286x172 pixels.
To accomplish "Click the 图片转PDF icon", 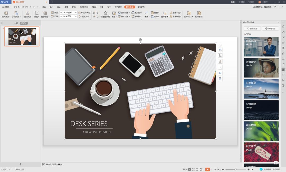I will pyautogui.click(x=199, y=13).
